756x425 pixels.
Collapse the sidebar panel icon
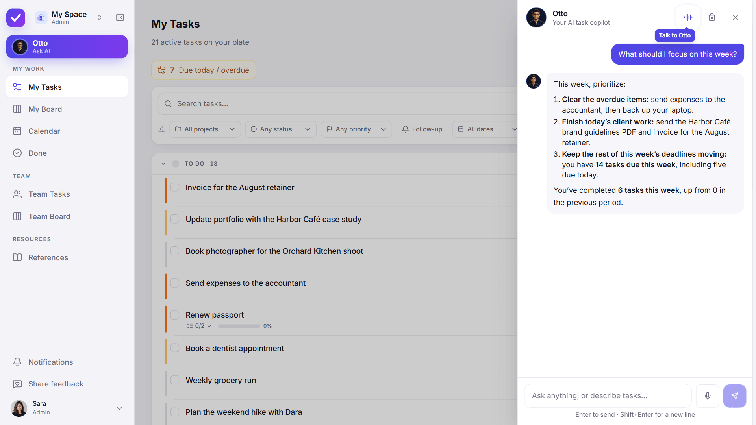[x=120, y=18]
